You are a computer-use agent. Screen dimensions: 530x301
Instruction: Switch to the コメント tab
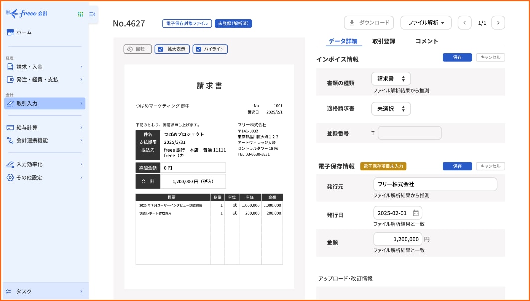point(427,41)
